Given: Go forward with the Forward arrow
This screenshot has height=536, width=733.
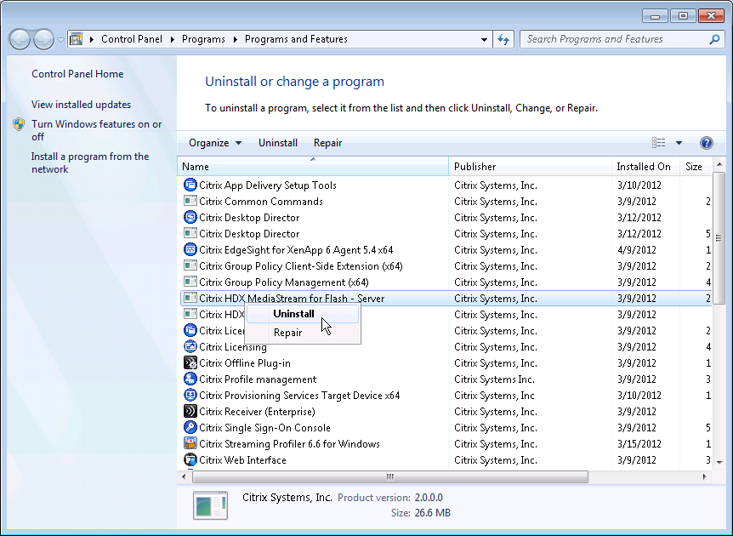Looking at the screenshot, I should (44, 39).
